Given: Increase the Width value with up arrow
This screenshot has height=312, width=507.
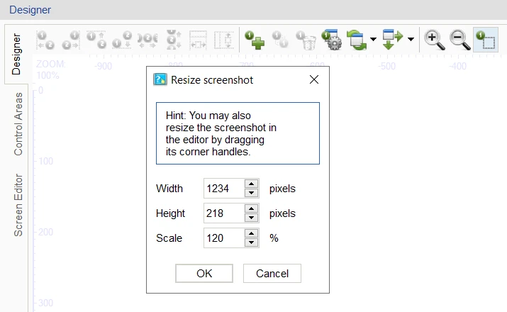Looking at the screenshot, I should (251, 184).
